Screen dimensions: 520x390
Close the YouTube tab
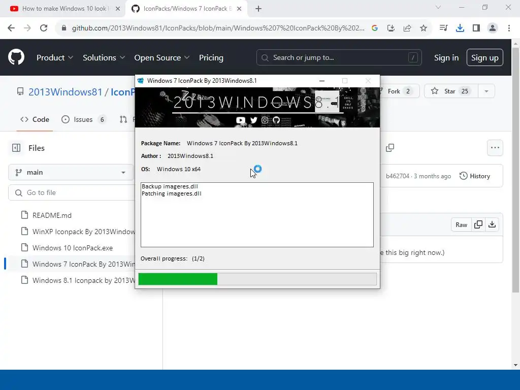click(117, 9)
